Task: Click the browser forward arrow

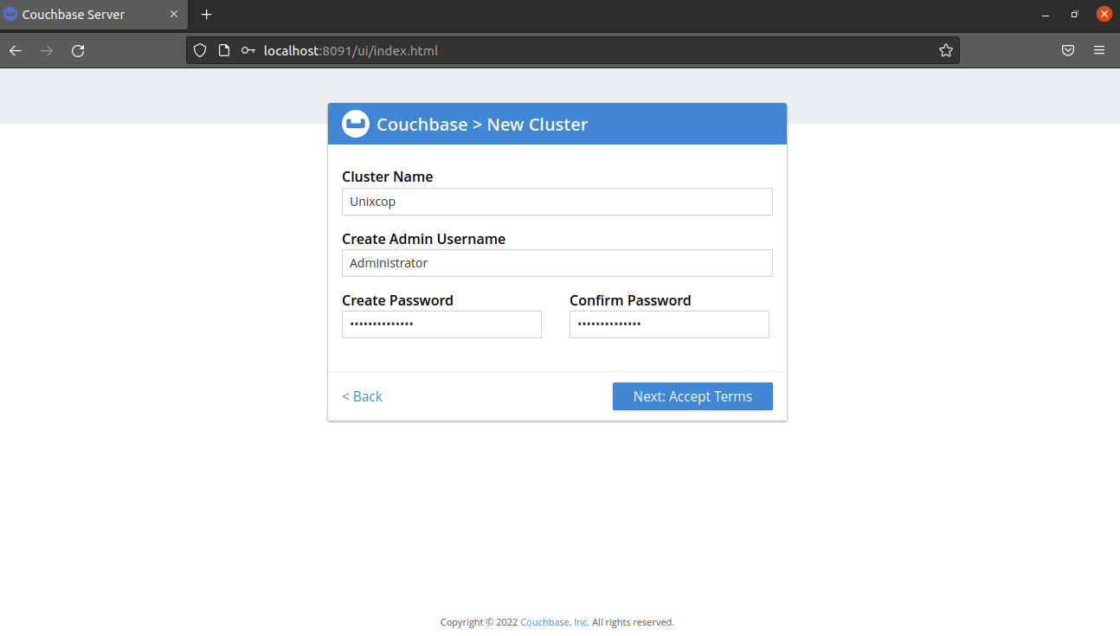Action: [x=47, y=51]
